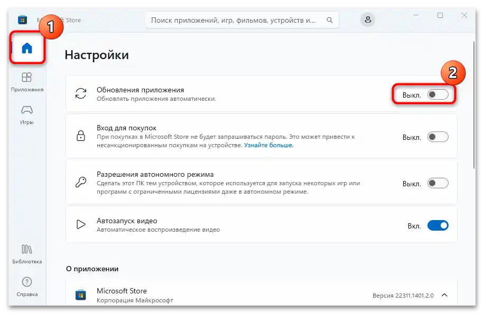Open the Игры section in the sidebar
Viewport: 484px width, 314px height.
(x=27, y=112)
